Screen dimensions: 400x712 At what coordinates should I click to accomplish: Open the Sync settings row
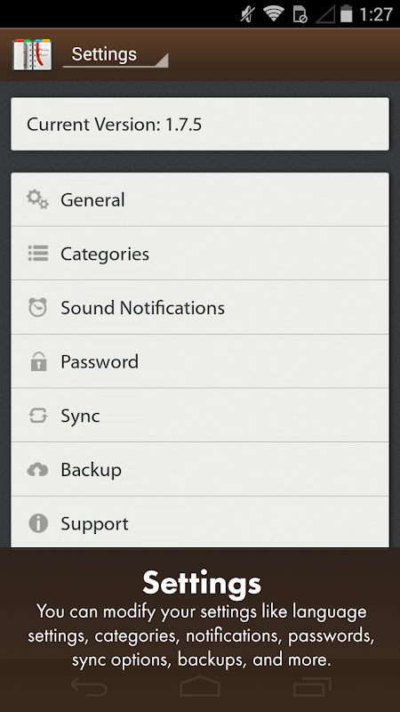[x=200, y=416]
